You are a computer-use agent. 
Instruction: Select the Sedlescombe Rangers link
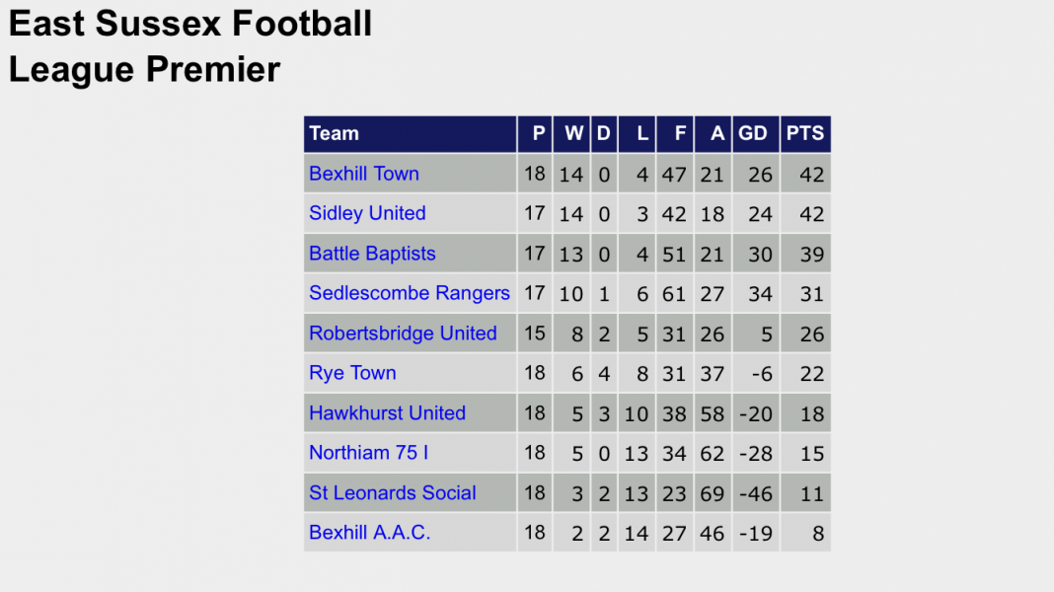coord(410,293)
